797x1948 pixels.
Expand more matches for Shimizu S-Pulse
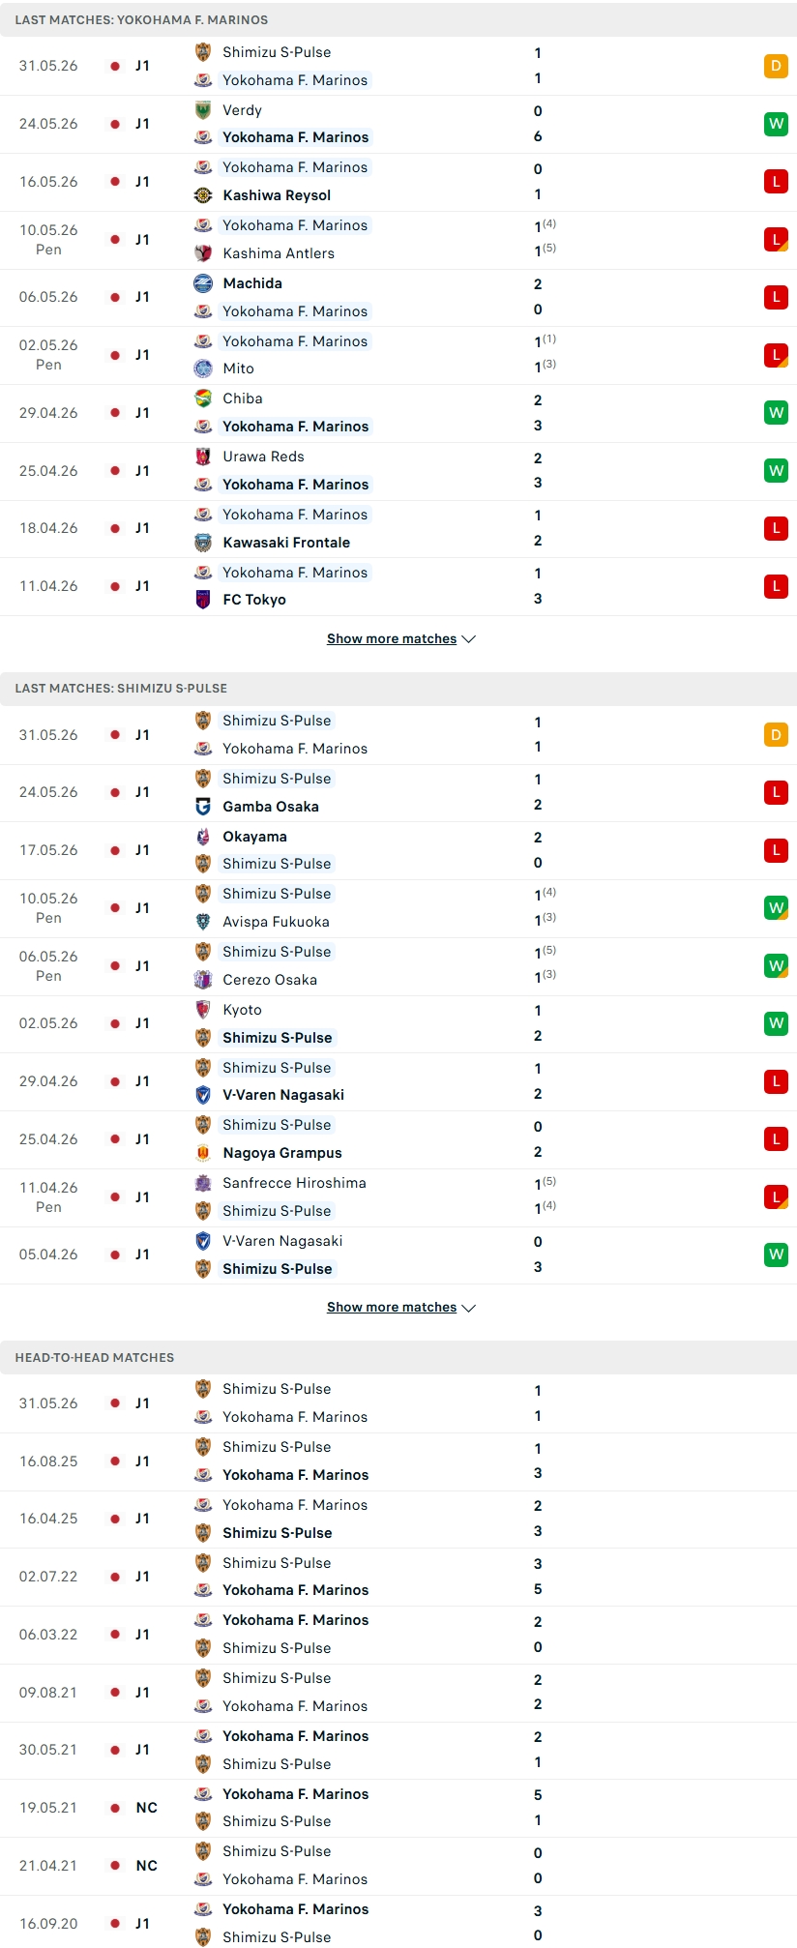392,1308
